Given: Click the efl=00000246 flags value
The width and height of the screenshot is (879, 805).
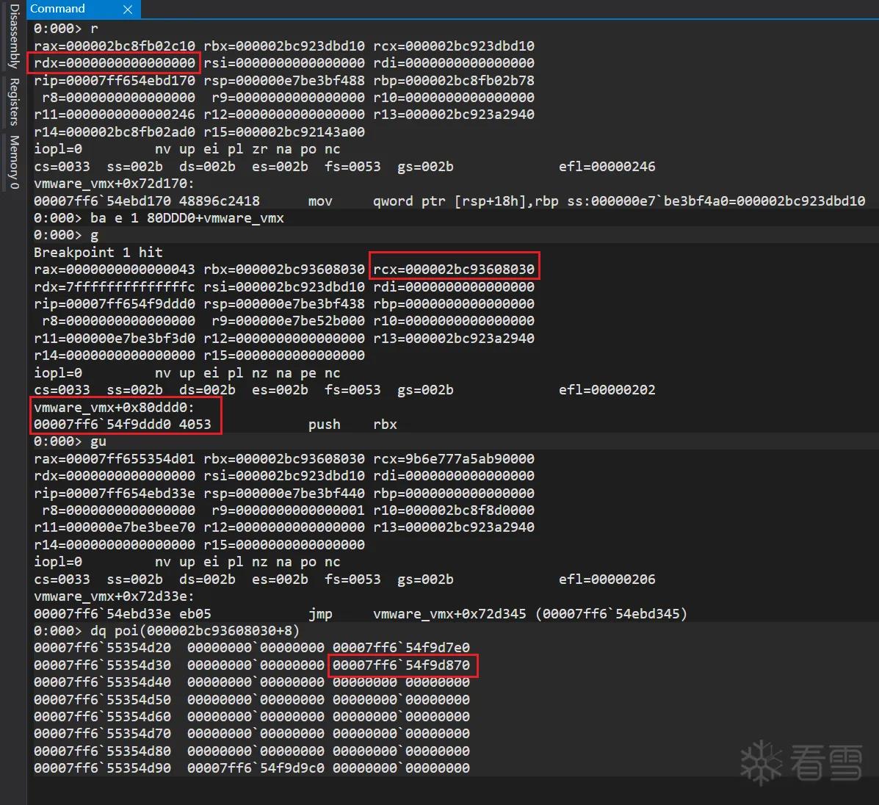Looking at the screenshot, I should (607, 167).
